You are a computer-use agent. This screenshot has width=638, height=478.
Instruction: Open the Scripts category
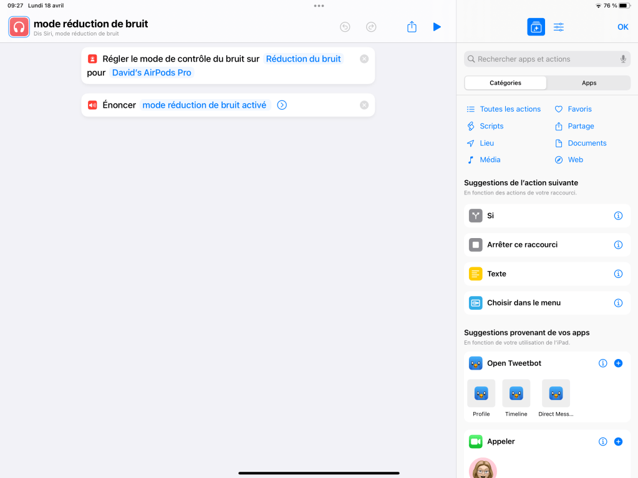[491, 126]
